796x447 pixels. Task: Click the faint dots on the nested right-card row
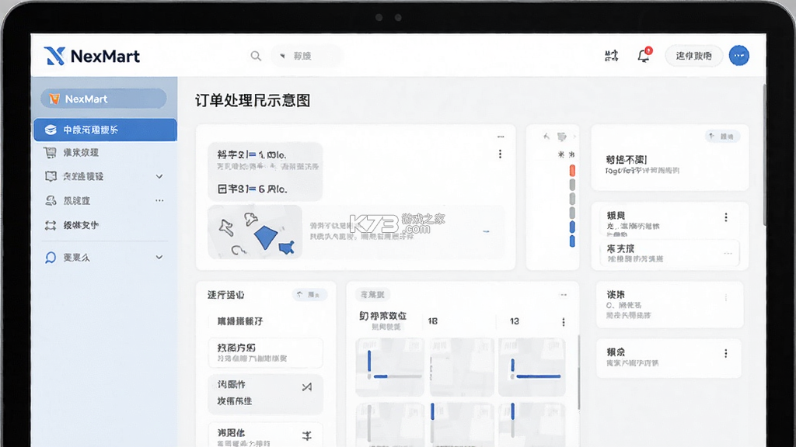click(728, 254)
